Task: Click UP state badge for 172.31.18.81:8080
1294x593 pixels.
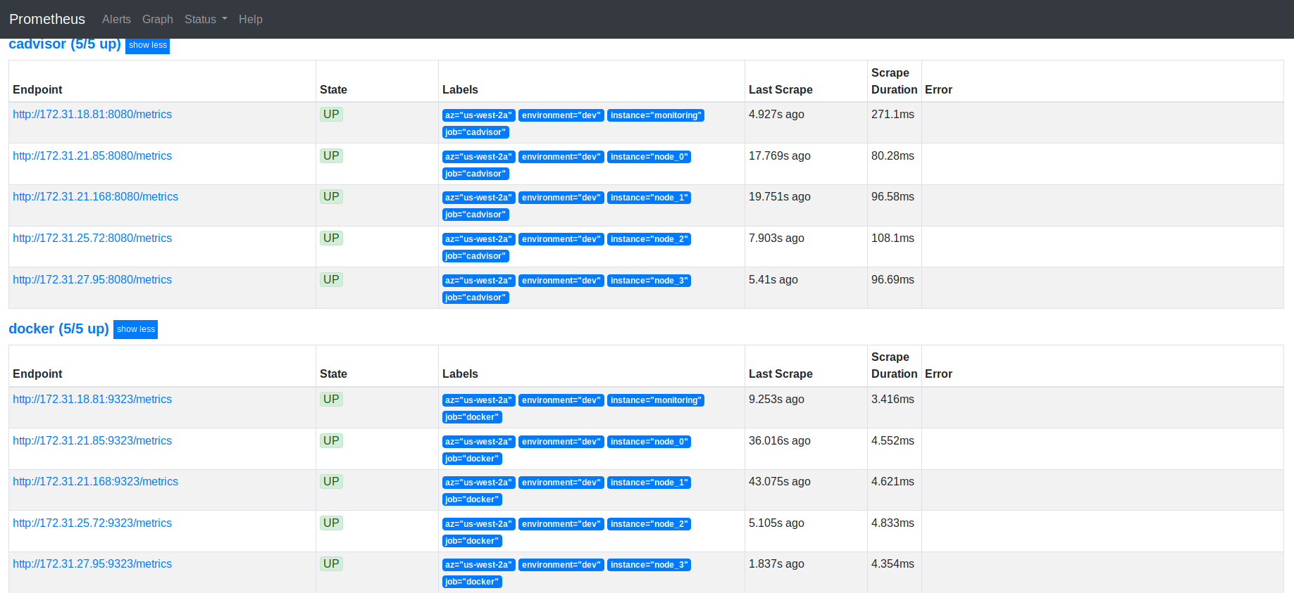Action: tap(331, 114)
